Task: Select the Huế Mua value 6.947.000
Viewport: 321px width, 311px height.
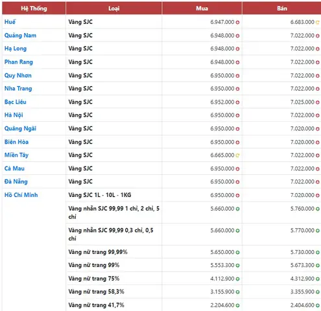Action: click(x=222, y=22)
